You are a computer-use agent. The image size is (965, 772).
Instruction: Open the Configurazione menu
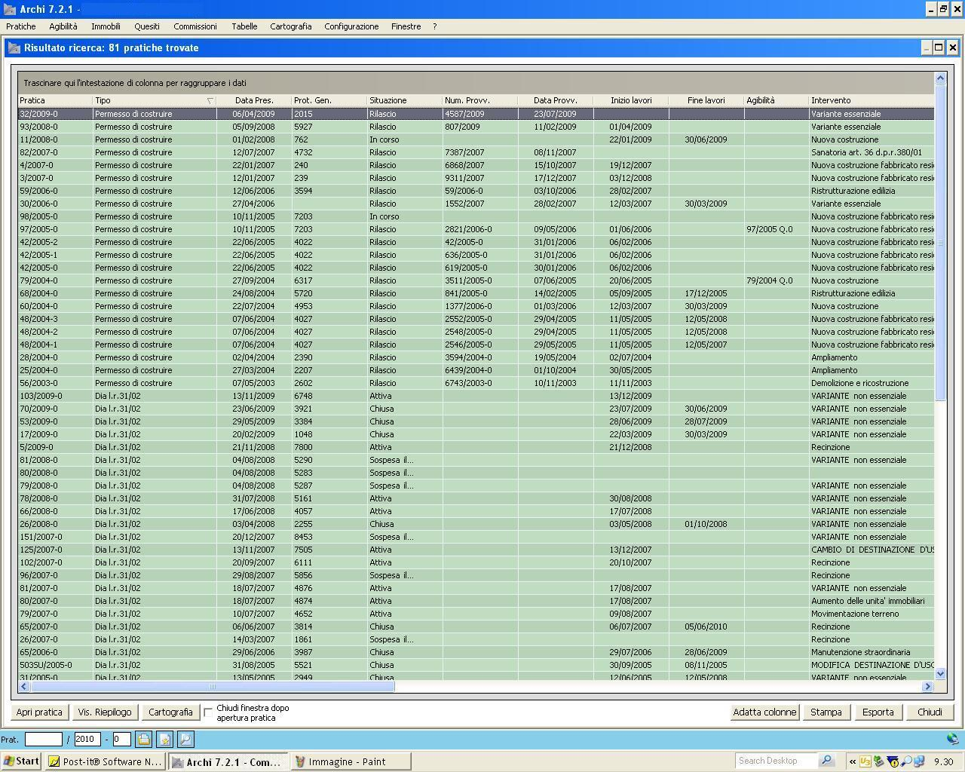(x=351, y=26)
